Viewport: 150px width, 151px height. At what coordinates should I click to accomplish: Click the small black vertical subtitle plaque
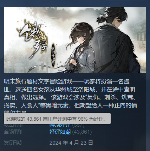coord(54,55)
